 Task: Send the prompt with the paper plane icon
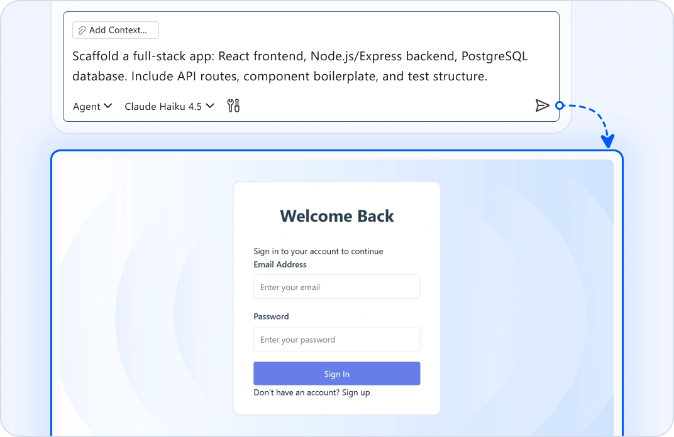coord(542,105)
